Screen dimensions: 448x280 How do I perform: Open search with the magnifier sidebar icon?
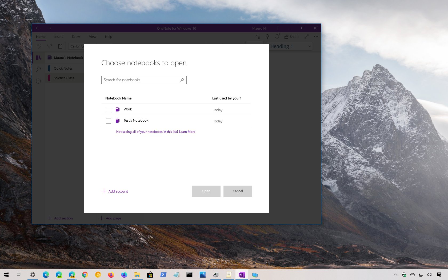(x=38, y=69)
